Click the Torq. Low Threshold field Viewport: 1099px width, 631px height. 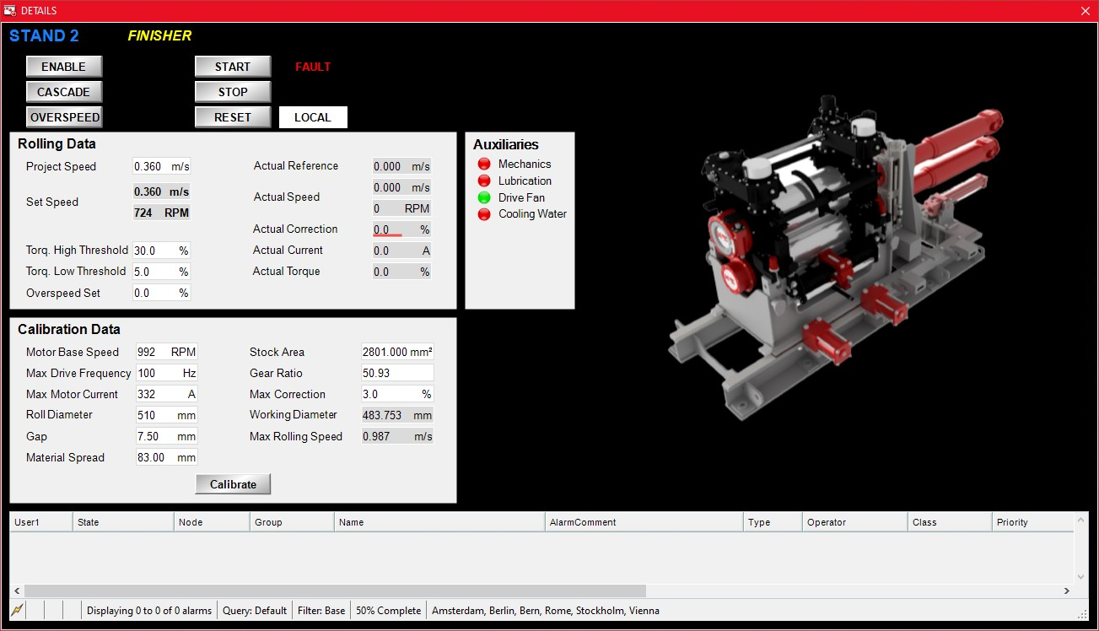click(x=162, y=272)
